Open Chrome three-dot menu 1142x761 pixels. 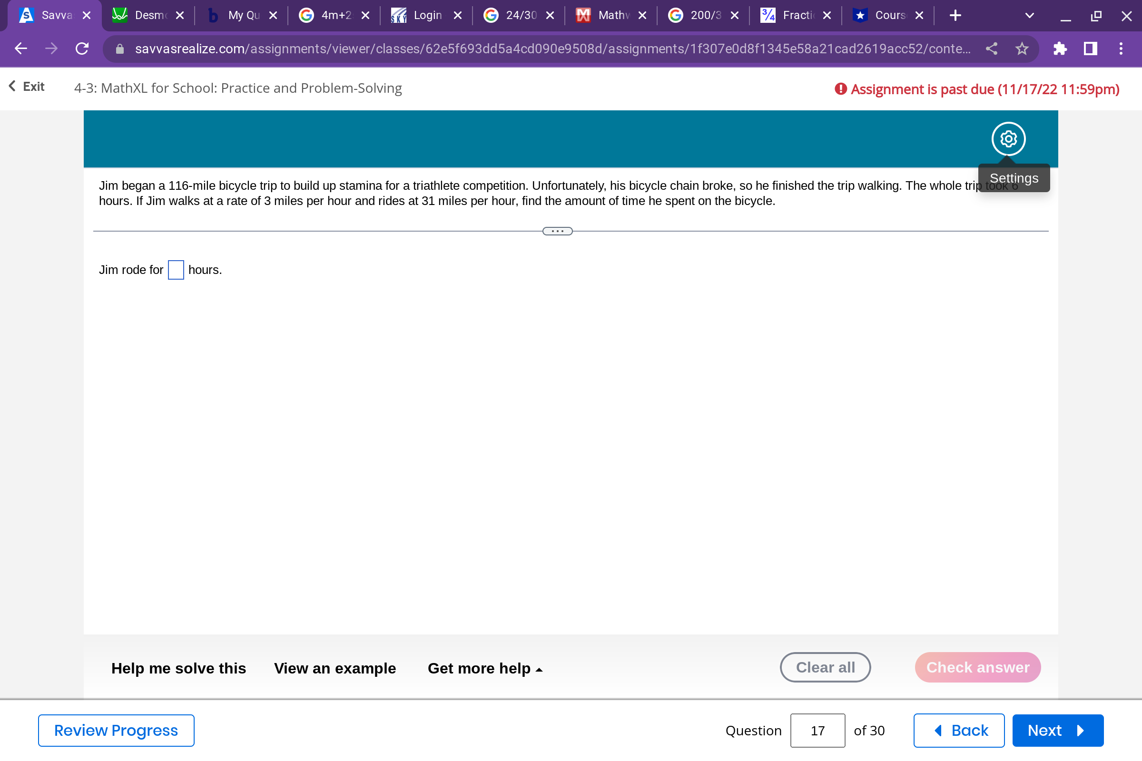click(1121, 49)
